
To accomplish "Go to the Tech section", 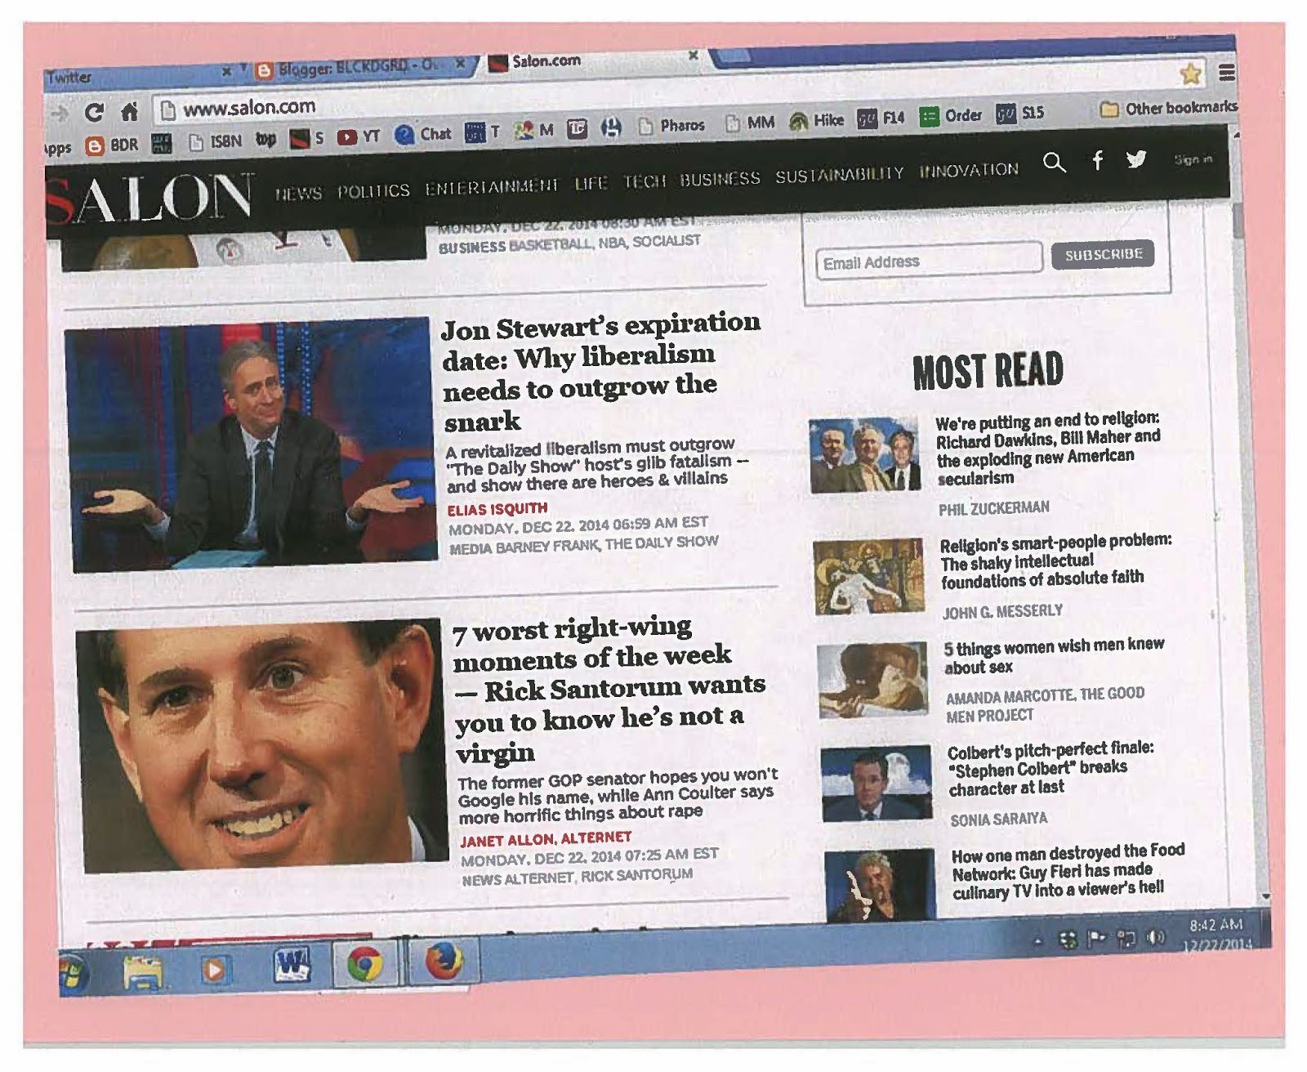I will pos(645,181).
